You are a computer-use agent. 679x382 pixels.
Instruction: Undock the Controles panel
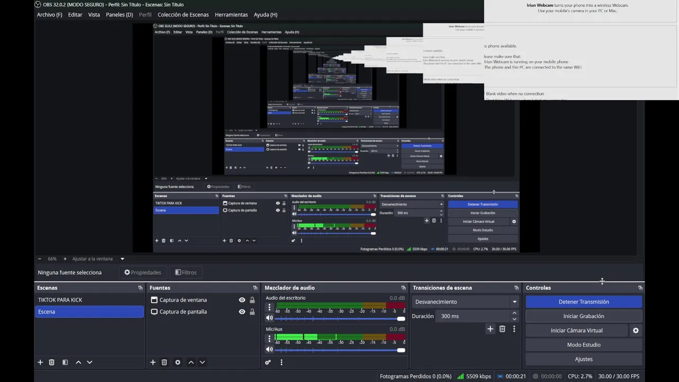click(640, 288)
